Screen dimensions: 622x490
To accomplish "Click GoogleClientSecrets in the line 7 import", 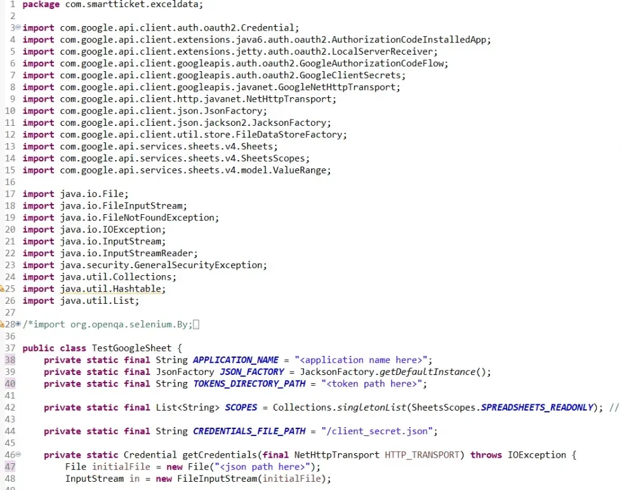I will tap(350, 75).
